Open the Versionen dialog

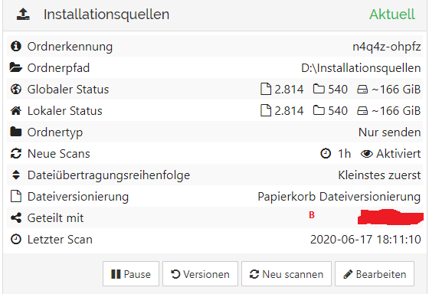tap(200, 274)
